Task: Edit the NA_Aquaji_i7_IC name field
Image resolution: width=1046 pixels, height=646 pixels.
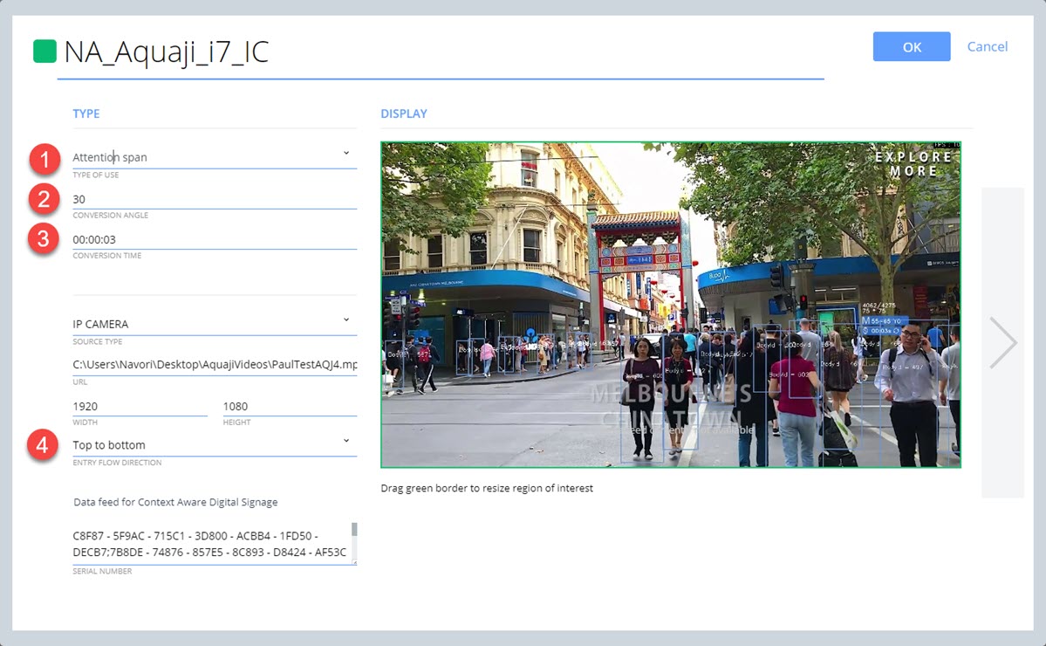Action: tap(441, 52)
